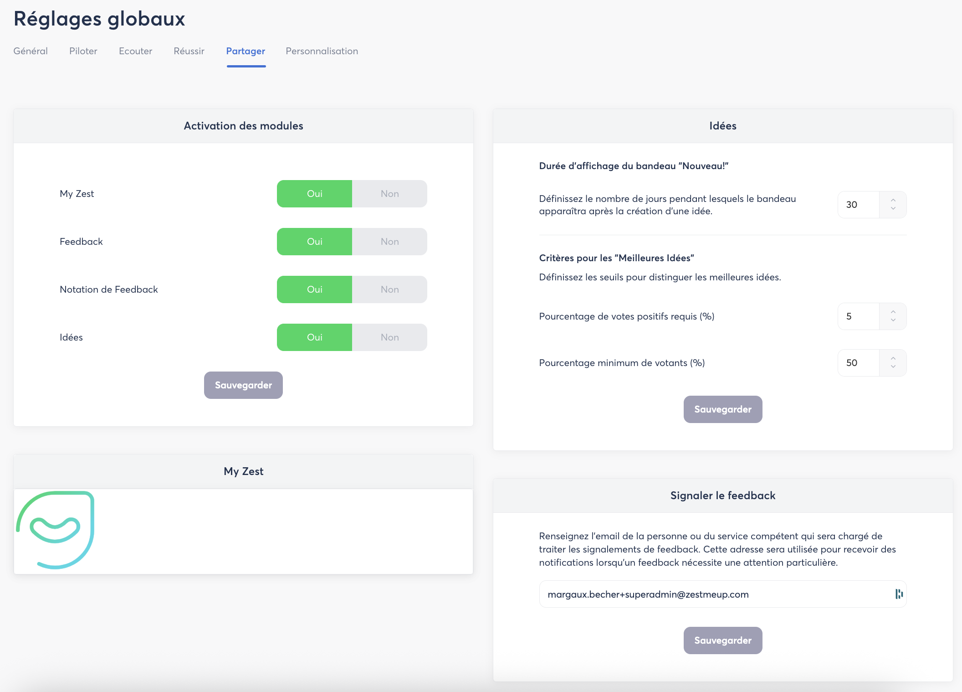The width and height of the screenshot is (962, 692).
Task: Go to the Ecouter tab
Action: (x=135, y=51)
